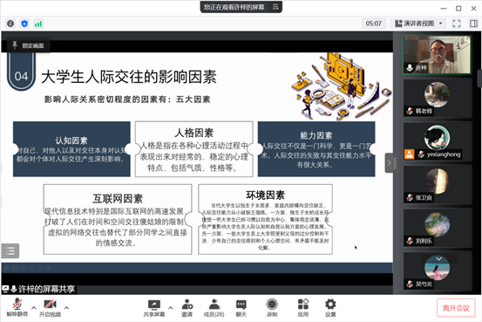Open the meeting info icon

[x=10, y=24]
